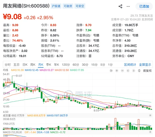Image resolution: width=155 pixels, height=137 pixels.
Task: Open the three-dots more options menu
Action: coord(128,6)
